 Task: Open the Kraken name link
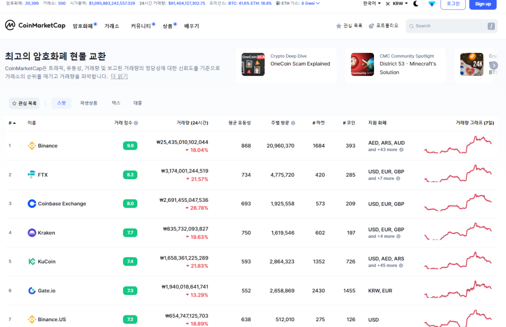[47, 233]
